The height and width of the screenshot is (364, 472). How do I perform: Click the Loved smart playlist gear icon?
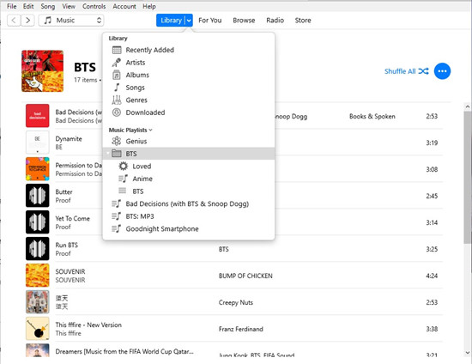point(123,167)
